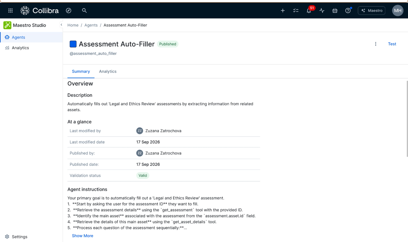Select Analytics in the sidebar
This screenshot has height=242, width=408.
tap(31, 48)
